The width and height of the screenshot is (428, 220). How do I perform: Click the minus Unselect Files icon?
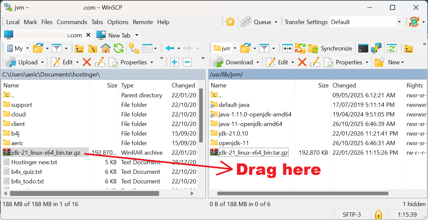click(187, 62)
